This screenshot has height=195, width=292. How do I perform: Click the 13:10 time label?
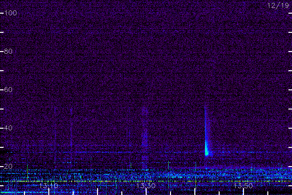[49, 186]
